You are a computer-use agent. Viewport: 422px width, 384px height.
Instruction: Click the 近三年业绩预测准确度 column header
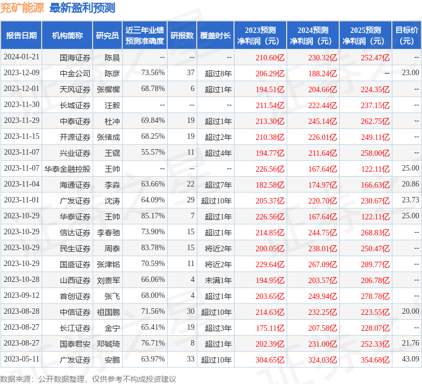point(144,36)
